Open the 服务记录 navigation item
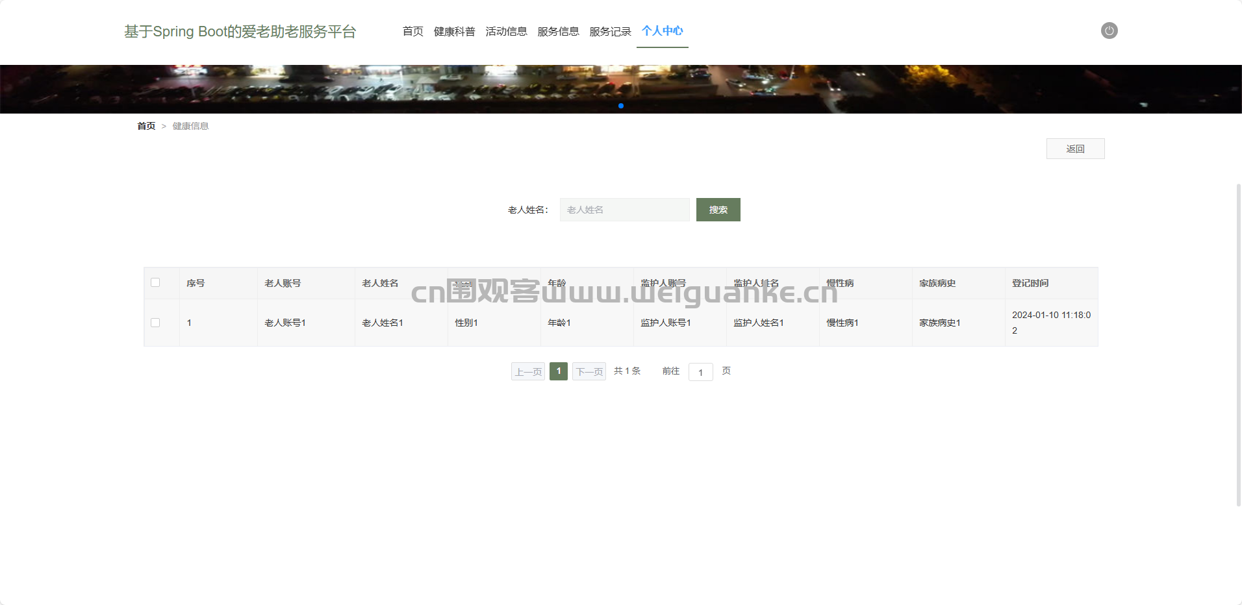The height and width of the screenshot is (605, 1242). coord(610,31)
